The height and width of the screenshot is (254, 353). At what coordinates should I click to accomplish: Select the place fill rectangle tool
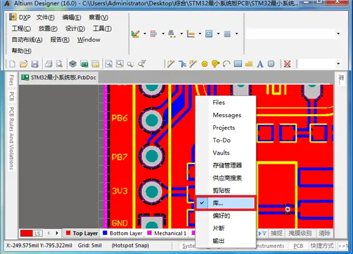tap(238, 64)
